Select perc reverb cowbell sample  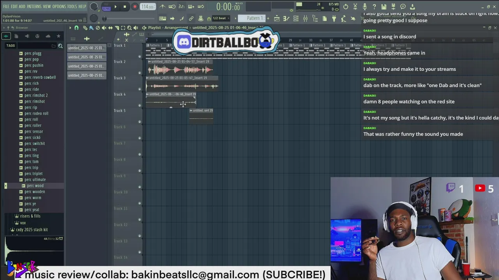40,77
